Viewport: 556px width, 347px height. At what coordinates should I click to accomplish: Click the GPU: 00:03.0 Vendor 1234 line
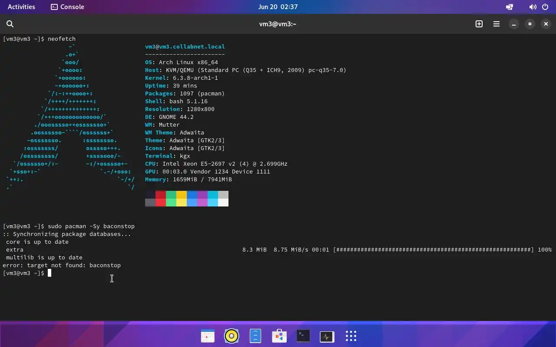[208, 172]
